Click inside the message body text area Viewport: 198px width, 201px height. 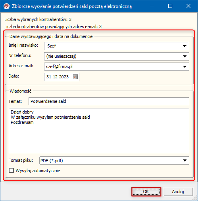99,131
